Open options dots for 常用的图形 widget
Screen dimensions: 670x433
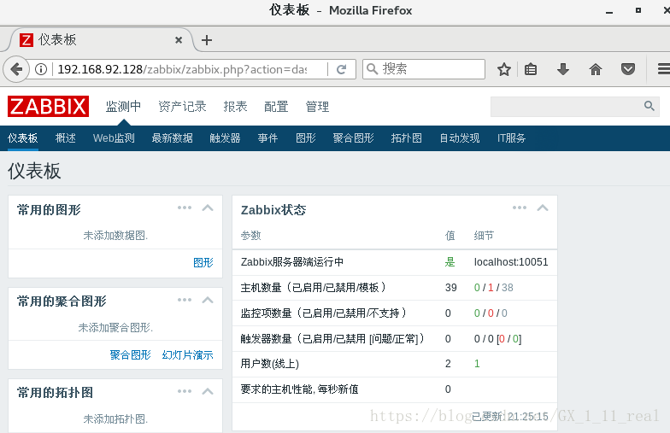(185, 208)
